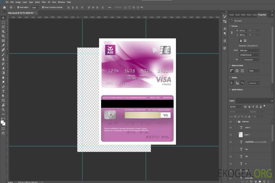Click the Home icon in options bar
This screenshot has height=183, width=275.
pos(4,7)
